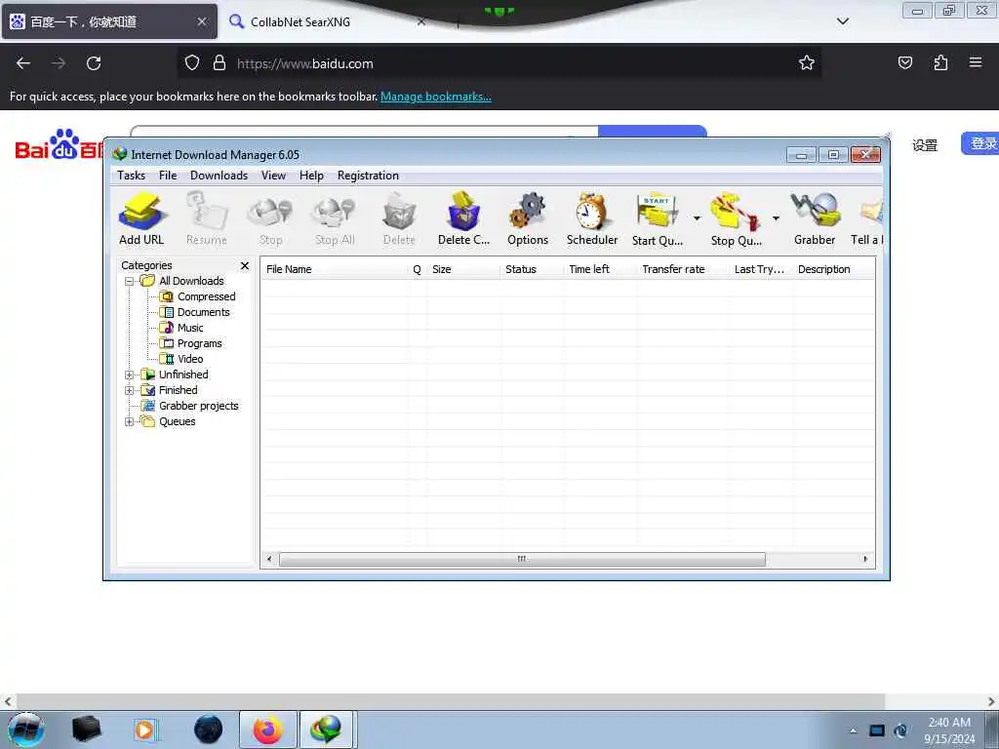Open the Registration menu
The image size is (999, 749).
tap(368, 176)
